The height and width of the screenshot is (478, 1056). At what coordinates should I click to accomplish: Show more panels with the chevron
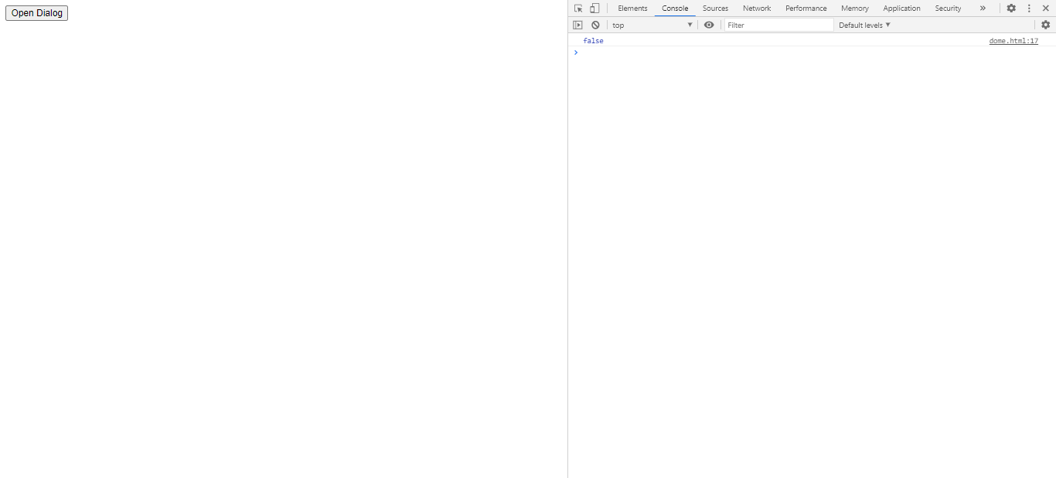[983, 8]
